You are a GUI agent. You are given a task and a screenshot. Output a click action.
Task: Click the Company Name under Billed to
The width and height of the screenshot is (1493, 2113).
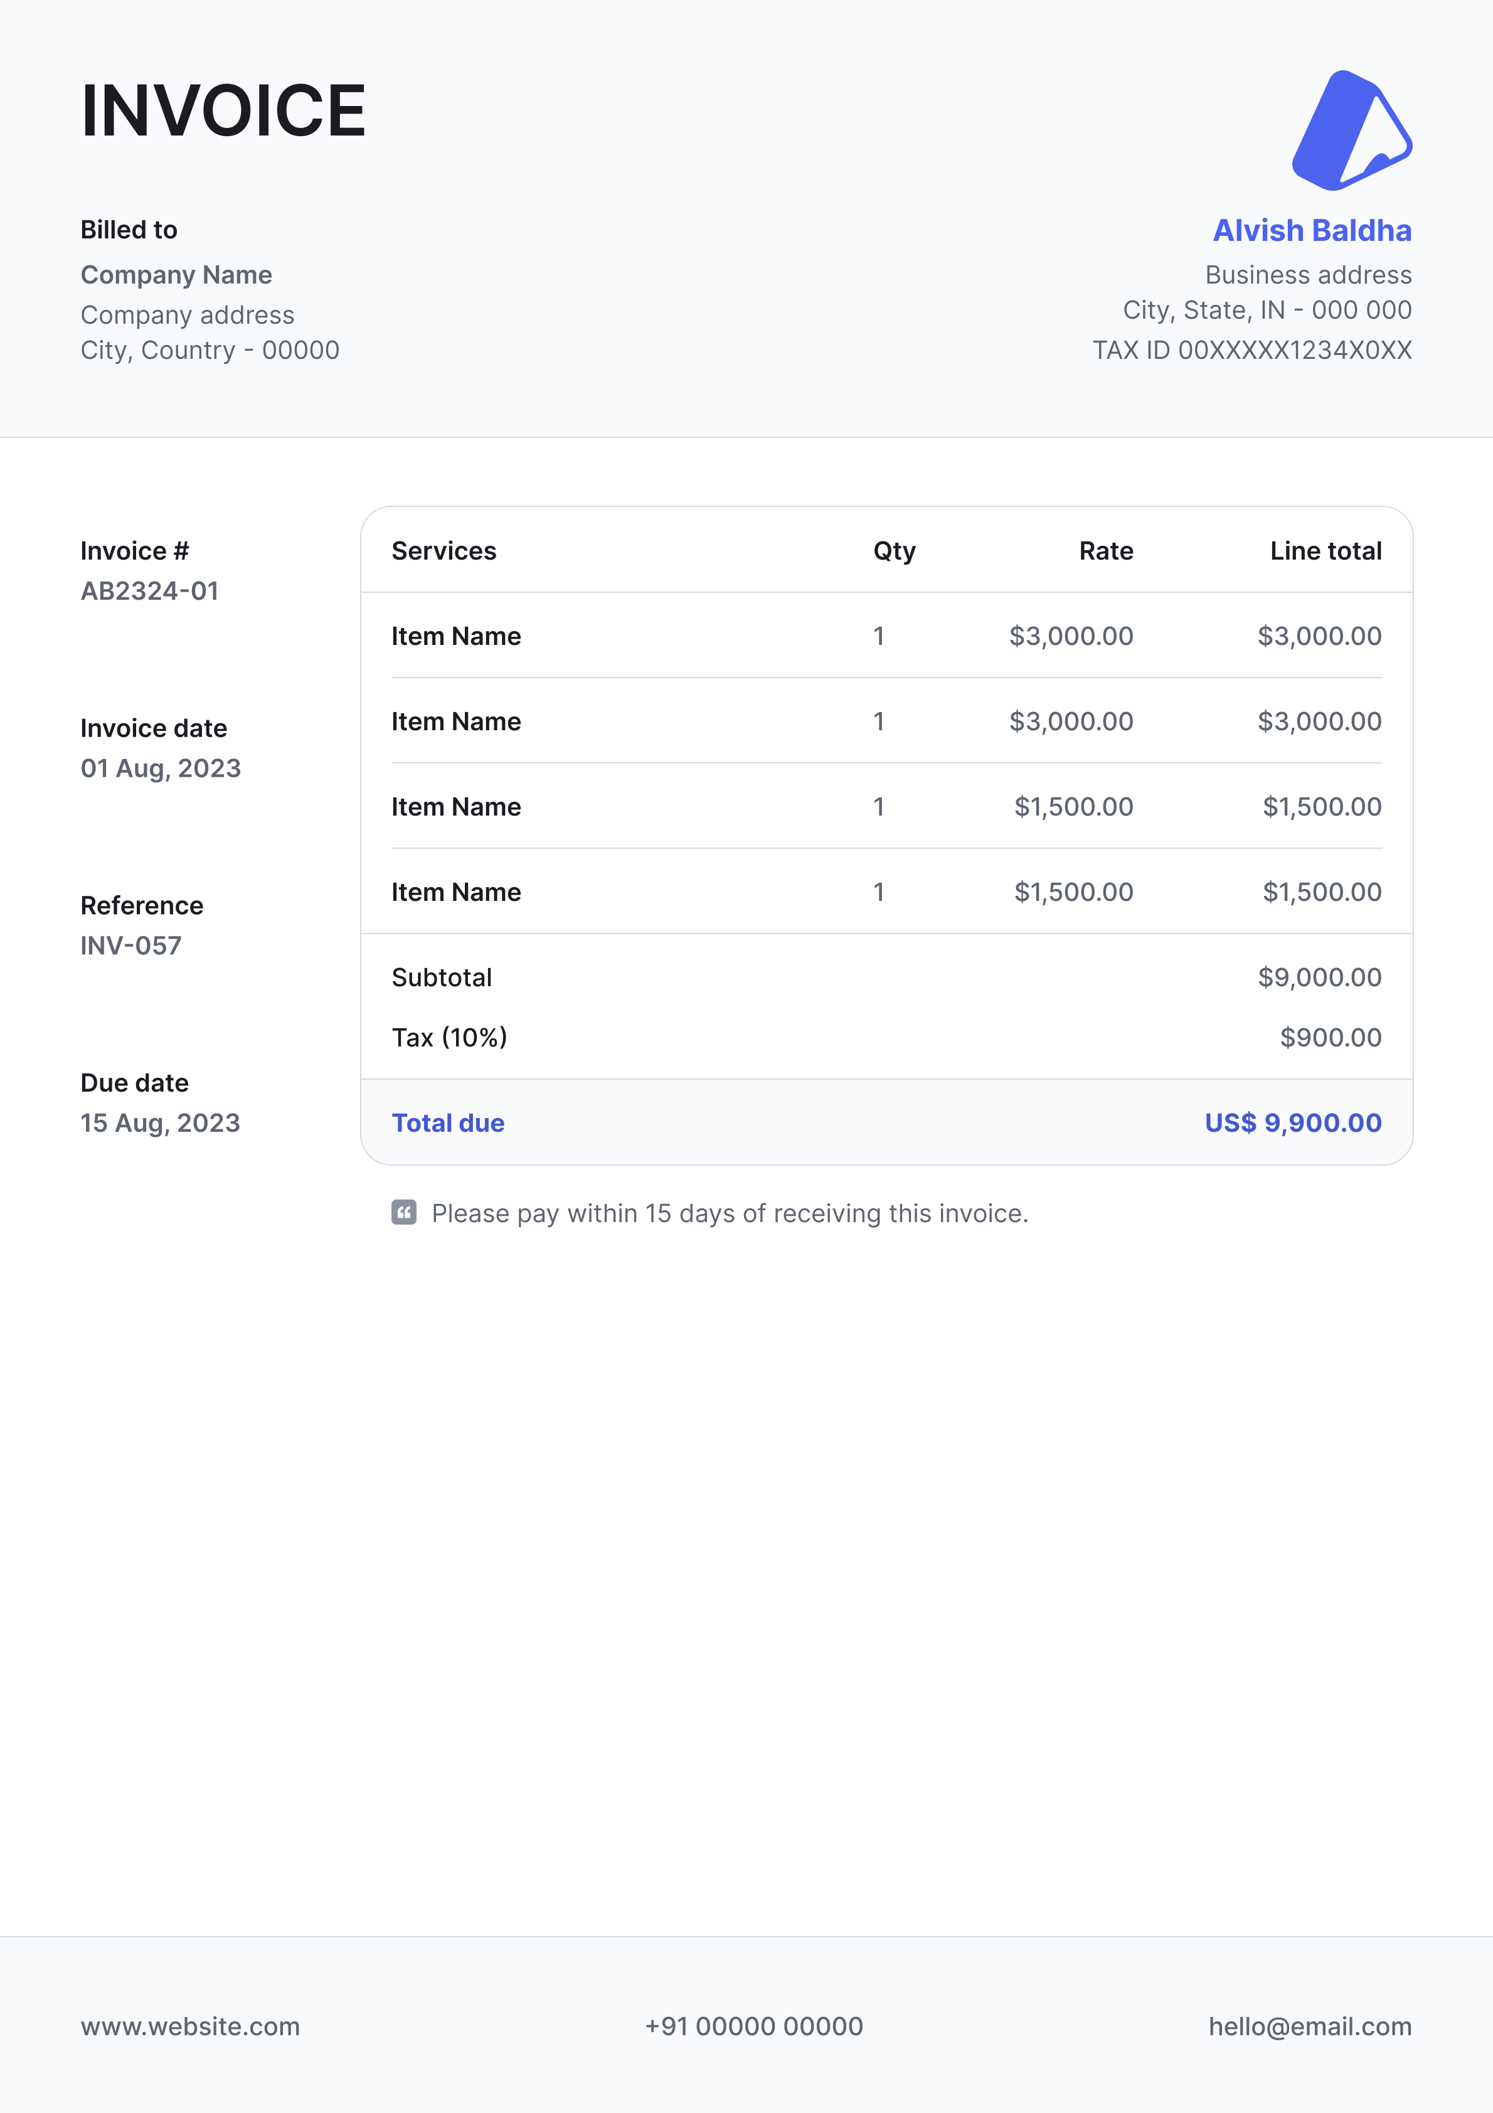177,275
